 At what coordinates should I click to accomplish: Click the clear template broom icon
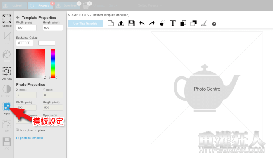[x=203, y=23]
